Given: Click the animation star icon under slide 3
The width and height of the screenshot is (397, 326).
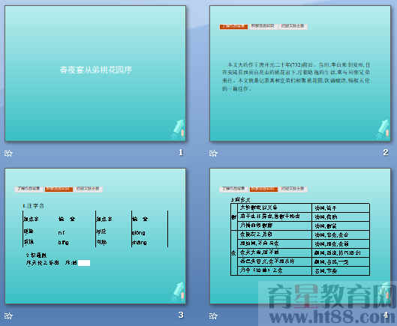Looking at the screenshot, I should [8, 316].
